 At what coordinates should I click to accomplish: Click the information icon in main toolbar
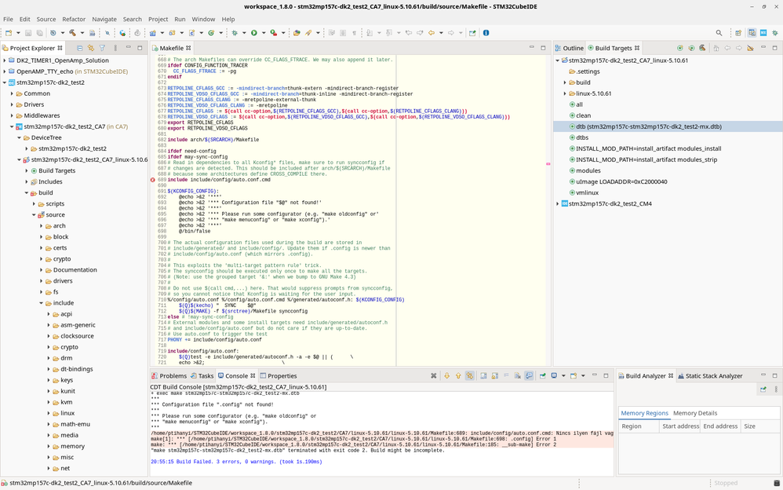[486, 33]
